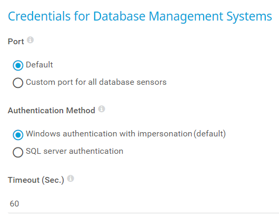Click the info icon beside Port
The width and height of the screenshot is (279, 217).
(30, 40)
